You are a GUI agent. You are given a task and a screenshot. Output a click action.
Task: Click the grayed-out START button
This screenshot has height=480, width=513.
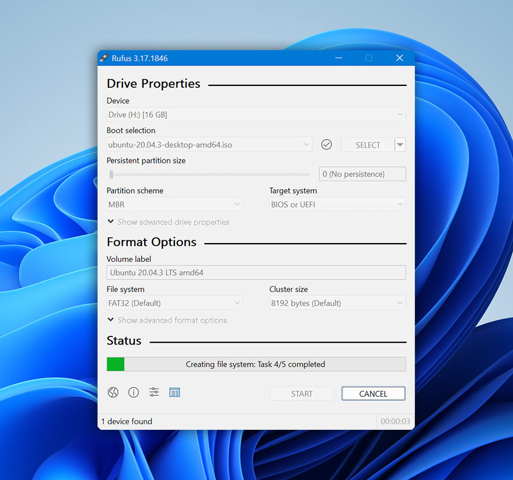coord(302,393)
